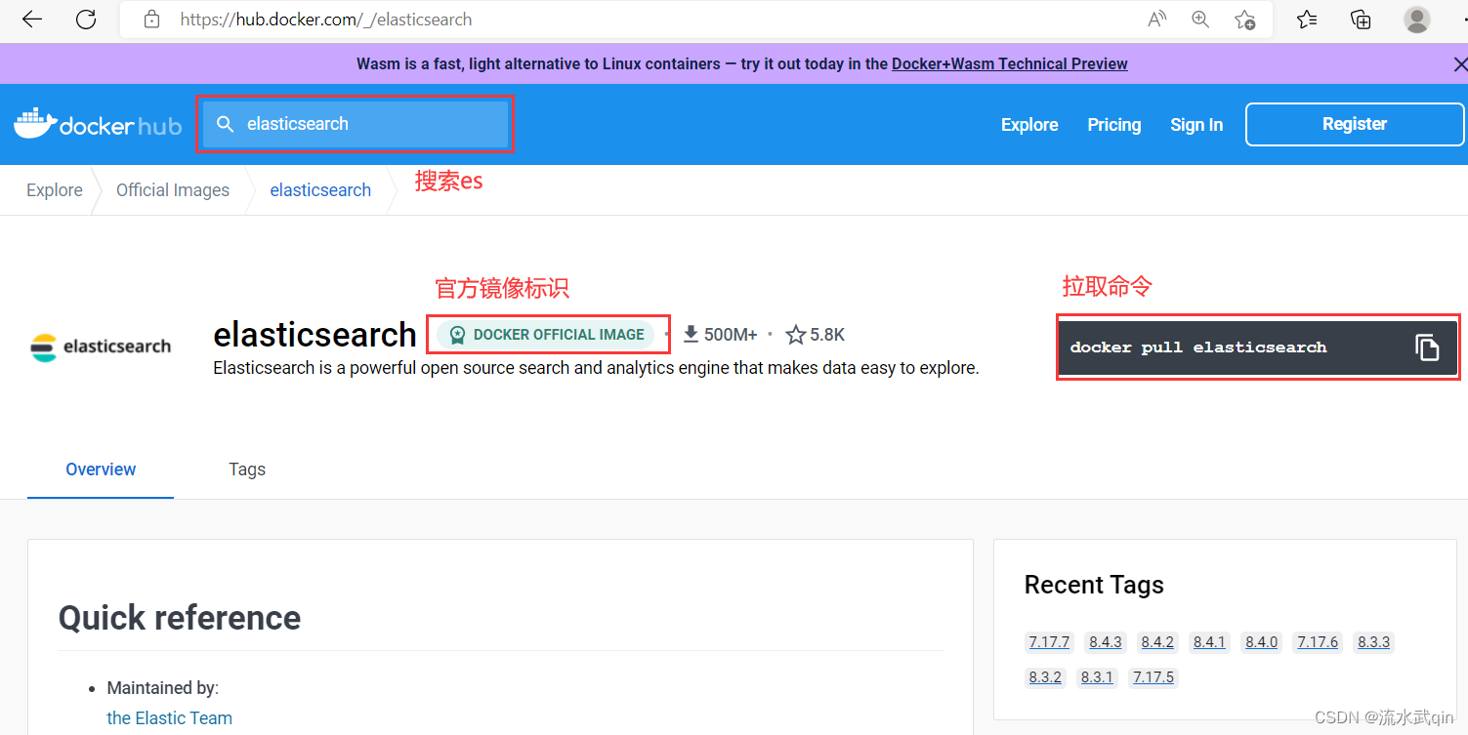1468x735 pixels.
Task: Reload the page with the refresh icon
Action: coord(86,20)
